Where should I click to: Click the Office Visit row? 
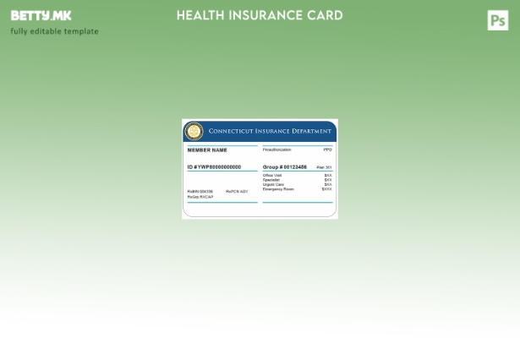[272, 175]
